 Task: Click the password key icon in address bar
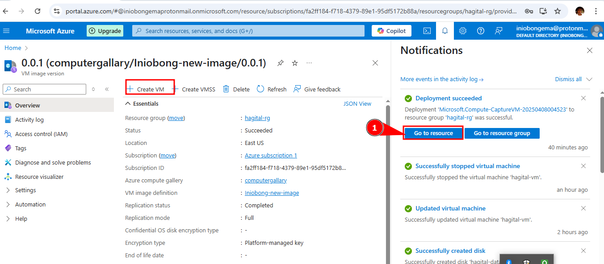click(528, 11)
